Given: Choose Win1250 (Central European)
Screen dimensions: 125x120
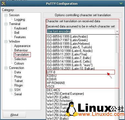Looking at the screenshot, I should [x=81, y=94].
